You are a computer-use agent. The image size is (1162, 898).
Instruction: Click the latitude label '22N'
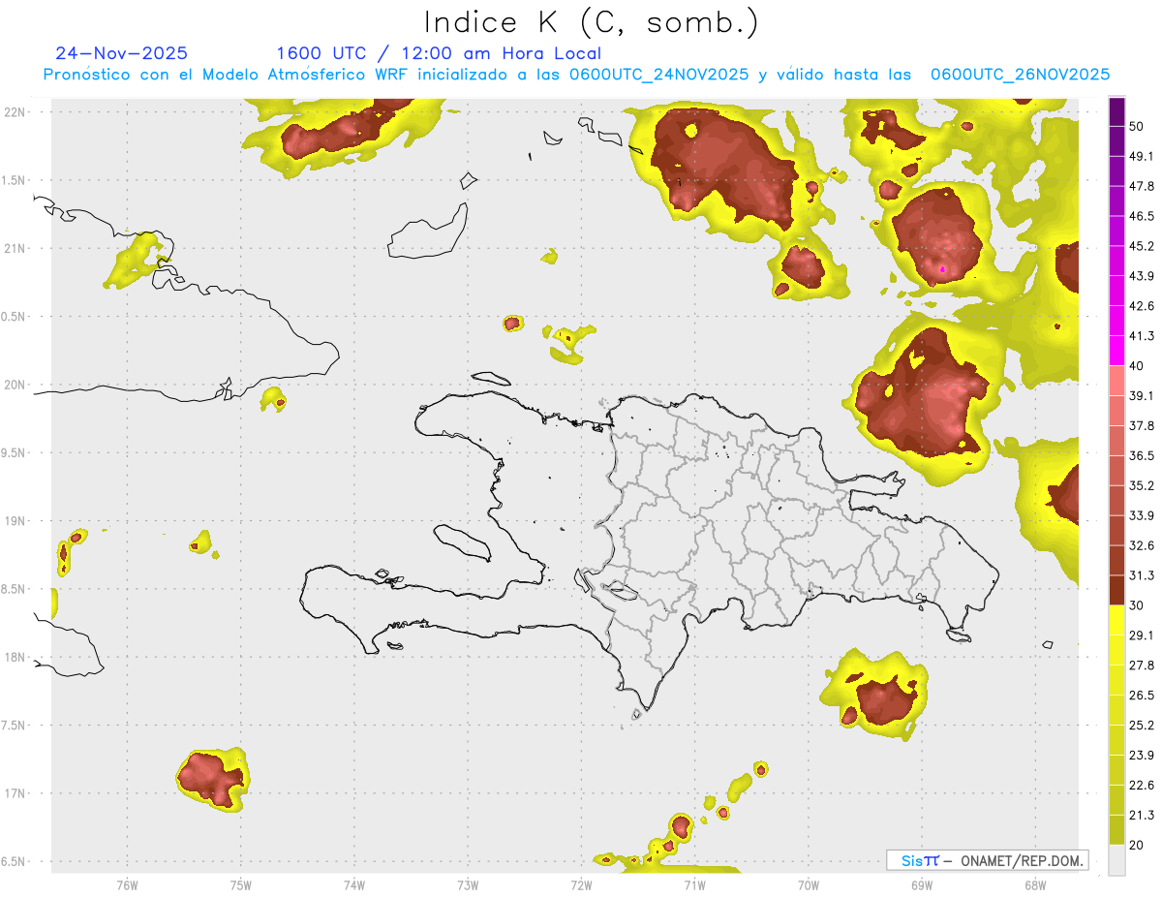(x=15, y=111)
